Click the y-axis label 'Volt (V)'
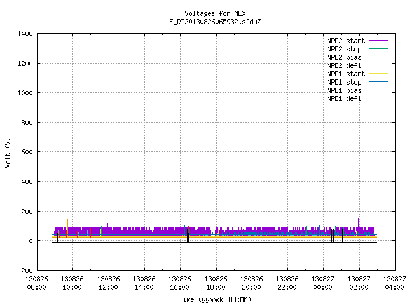 [8, 152]
